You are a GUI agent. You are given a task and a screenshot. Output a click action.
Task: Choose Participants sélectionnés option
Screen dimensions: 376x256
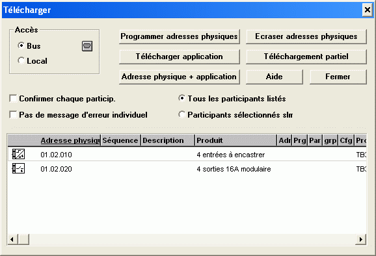tap(181, 115)
